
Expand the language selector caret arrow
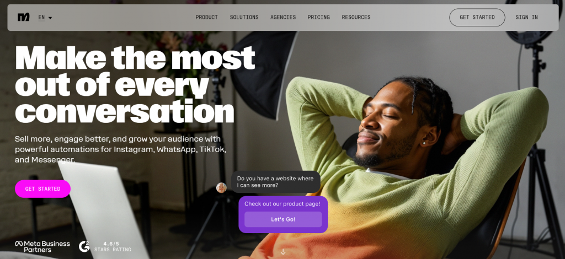[x=50, y=18]
